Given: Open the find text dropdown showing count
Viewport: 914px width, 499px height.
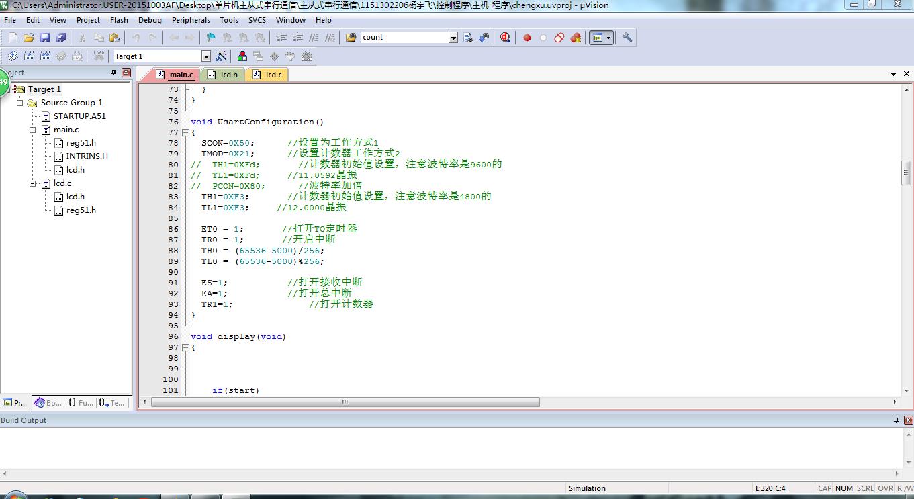Looking at the screenshot, I should [453, 38].
